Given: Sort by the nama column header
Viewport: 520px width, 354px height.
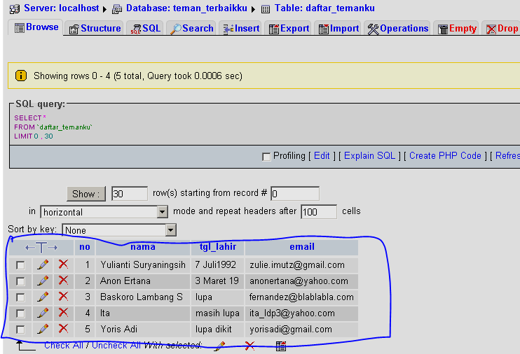Looking at the screenshot, I should click(x=142, y=247).
